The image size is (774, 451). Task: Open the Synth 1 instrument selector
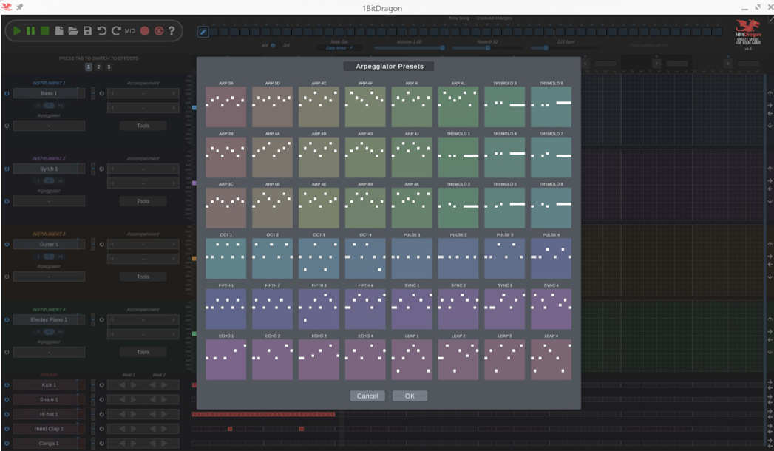[49, 169]
